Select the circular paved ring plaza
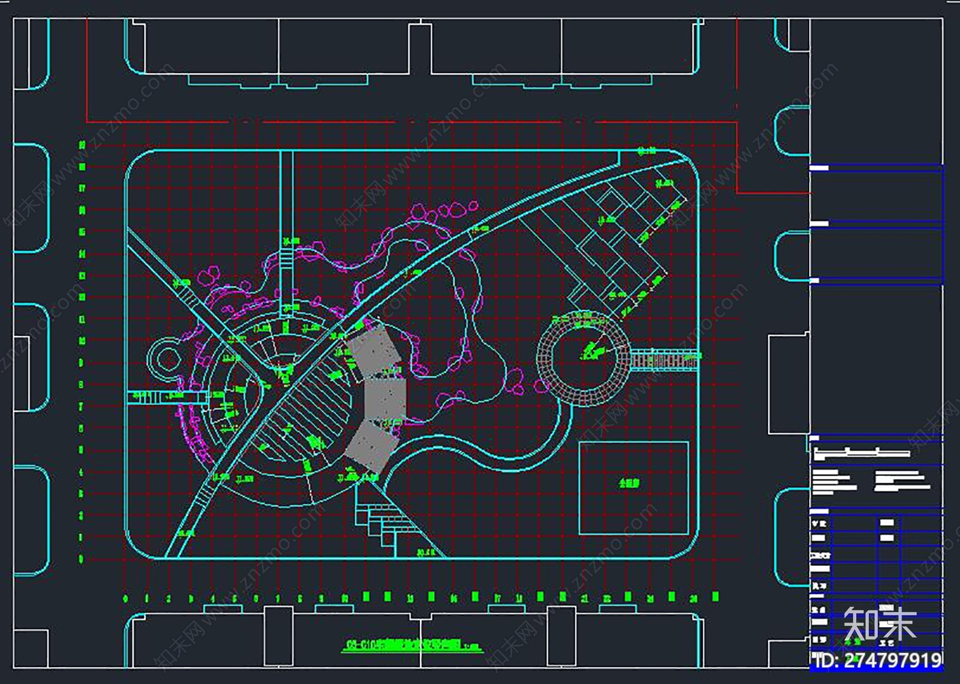Image resolution: width=960 pixels, height=684 pixels. tap(583, 358)
